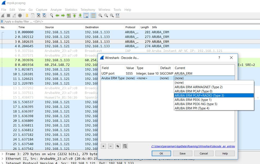Expand the Frame 3 details tree
Viewport: 260px width, 164px height.
pyautogui.click(x=2, y=154)
